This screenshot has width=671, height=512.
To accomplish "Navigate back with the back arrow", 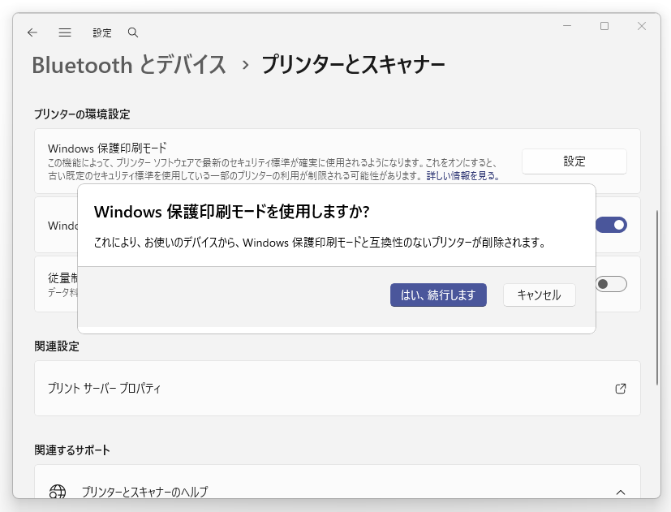I will [x=32, y=32].
